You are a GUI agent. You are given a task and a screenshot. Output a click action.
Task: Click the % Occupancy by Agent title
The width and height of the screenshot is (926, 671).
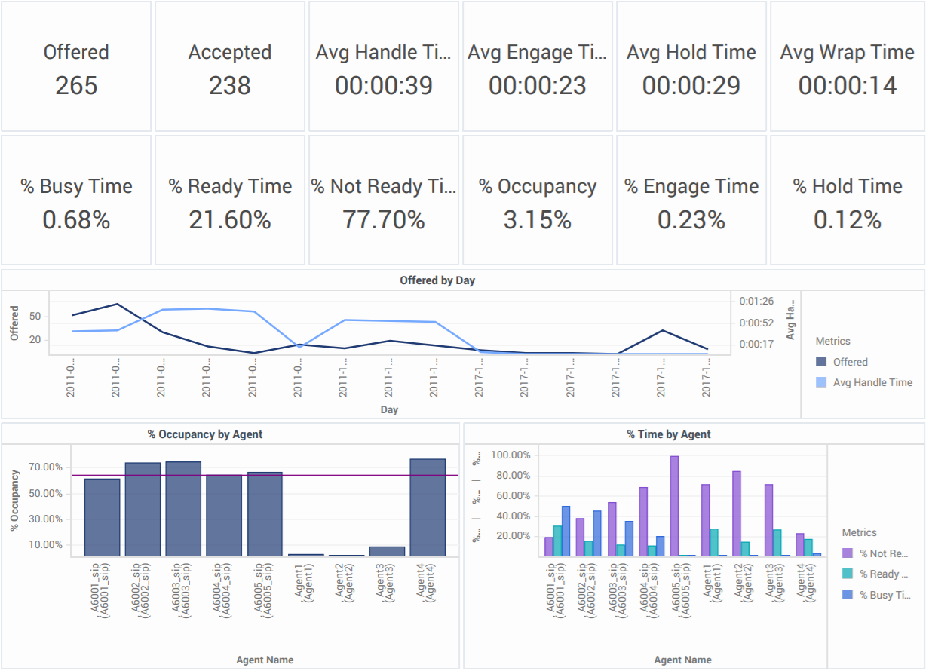[x=205, y=434]
